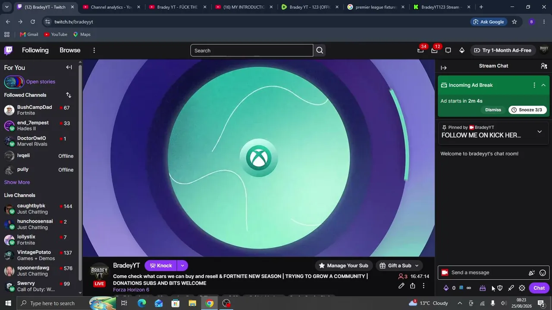Snooze the ad break
The image size is (552, 310).
[x=527, y=110]
